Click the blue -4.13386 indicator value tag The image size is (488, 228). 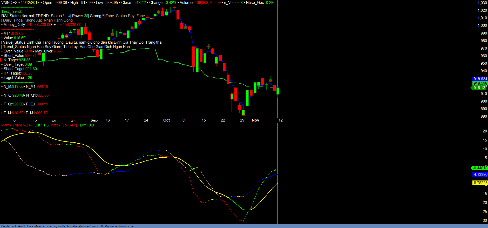480,175
